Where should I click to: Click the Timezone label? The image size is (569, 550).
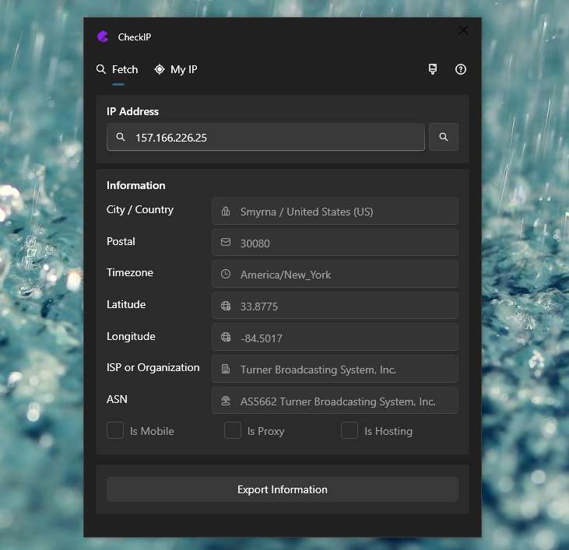click(x=130, y=272)
